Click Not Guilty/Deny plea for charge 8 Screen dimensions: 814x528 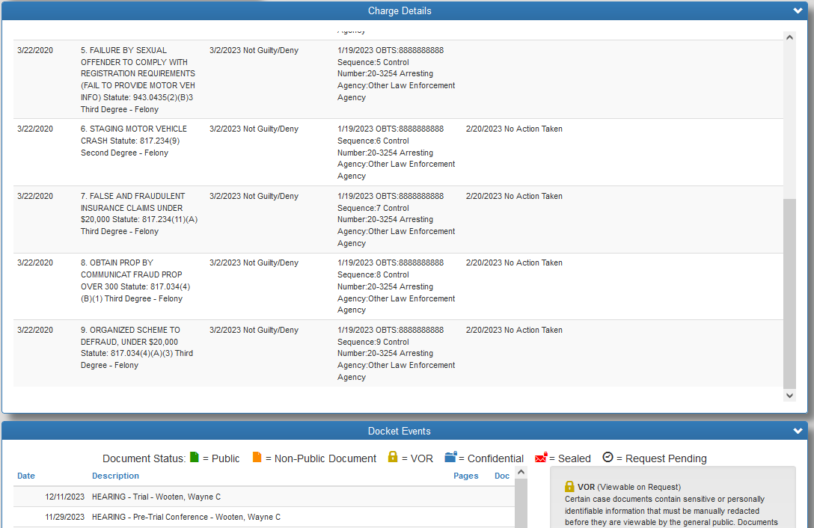point(254,263)
